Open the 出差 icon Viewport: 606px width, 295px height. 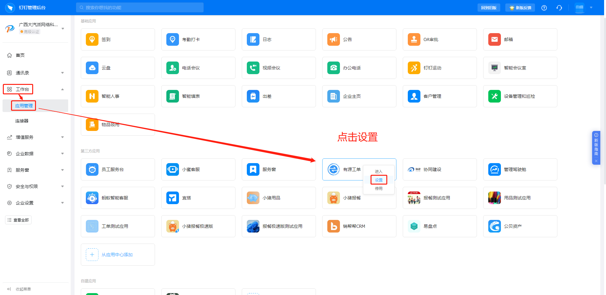253,96
